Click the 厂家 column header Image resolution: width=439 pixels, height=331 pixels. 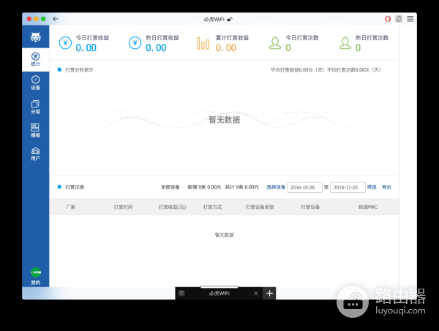pyautogui.click(x=70, y=207)
